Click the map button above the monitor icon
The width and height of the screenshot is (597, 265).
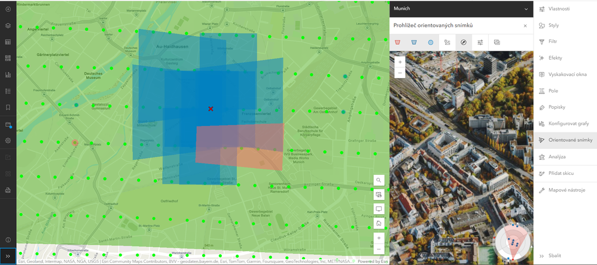[379, 195]
